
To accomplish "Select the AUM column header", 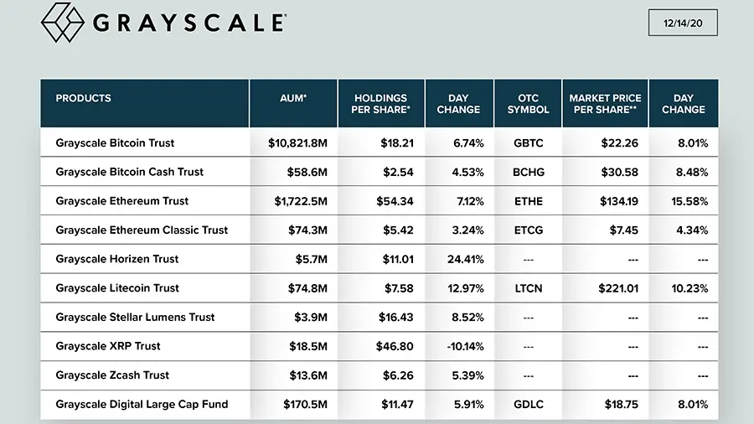I will click(x=293, y=98).
